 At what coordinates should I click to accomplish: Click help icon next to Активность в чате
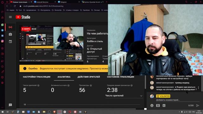(69, 85)
